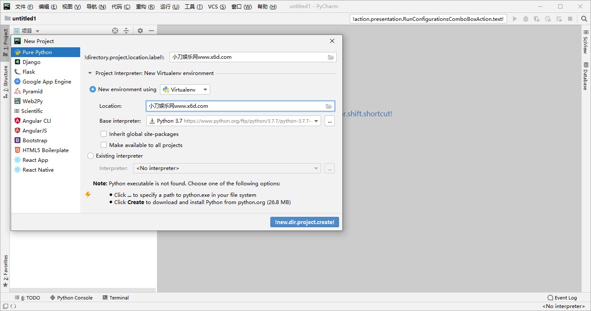This screenshot has height=311, width=591.
Task: Open 工具 (T) menu
Action: coord(194,7)
